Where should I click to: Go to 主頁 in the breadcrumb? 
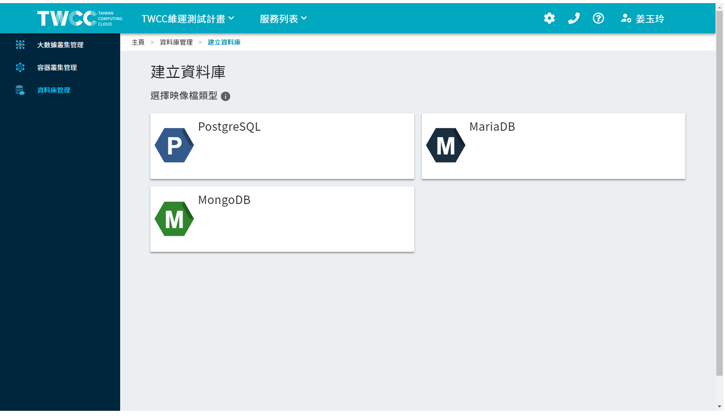(x=138, y=43)
